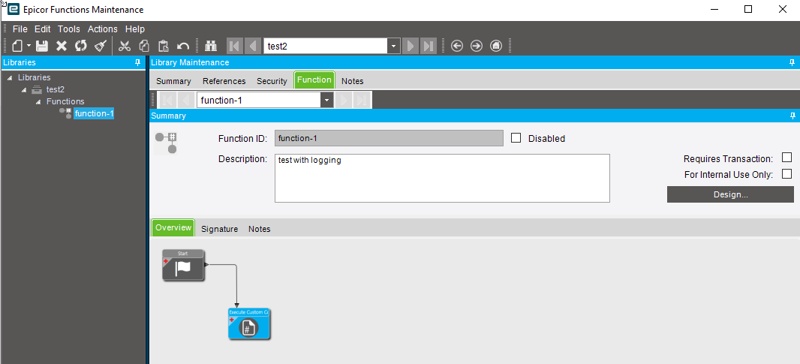Save the library with floppy icon
Screen dimensions: 800x364
(x=42, y=46)
